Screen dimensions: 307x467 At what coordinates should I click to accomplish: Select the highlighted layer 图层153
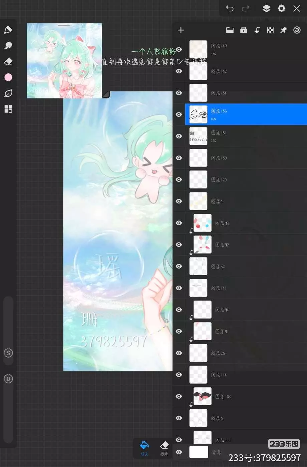click(246, 114)
